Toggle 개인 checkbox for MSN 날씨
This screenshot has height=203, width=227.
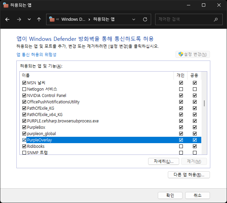[x=181, y=83]
